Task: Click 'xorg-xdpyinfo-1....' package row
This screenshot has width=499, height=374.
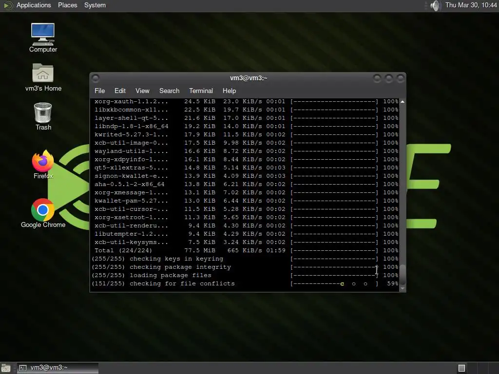Action: coord(245,159)
